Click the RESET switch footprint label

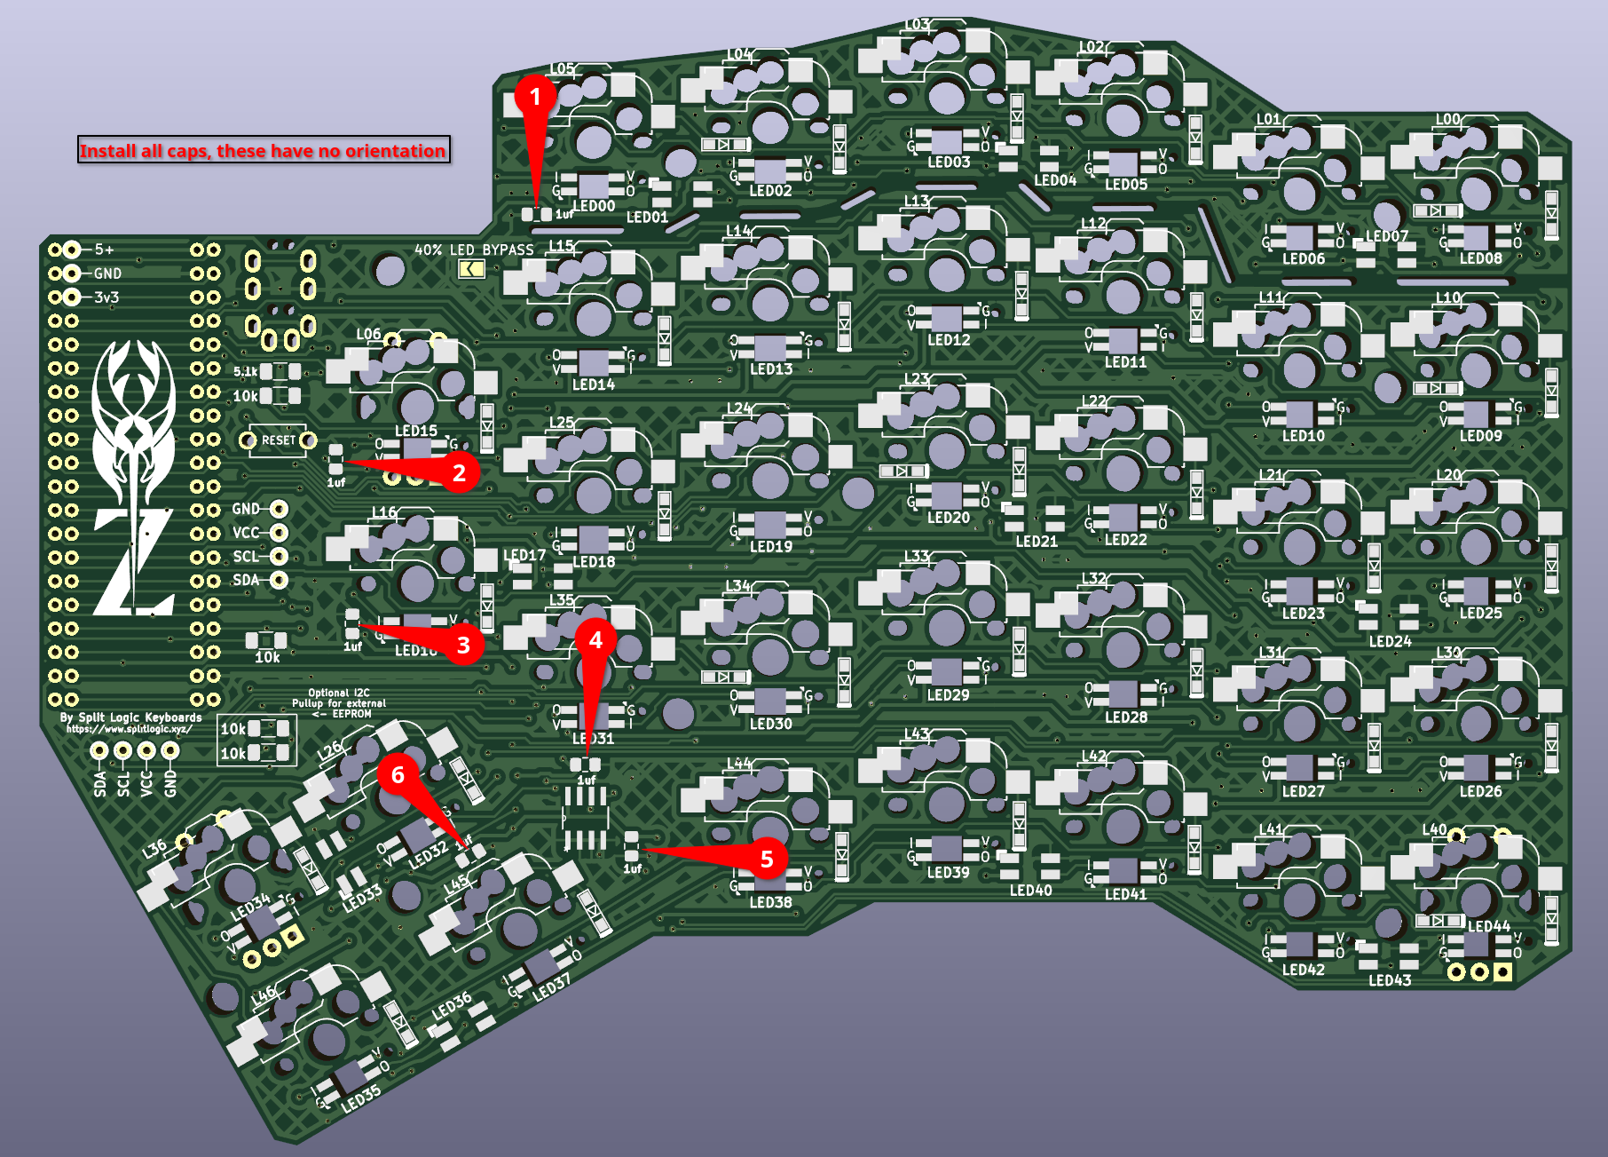(278, 440)
